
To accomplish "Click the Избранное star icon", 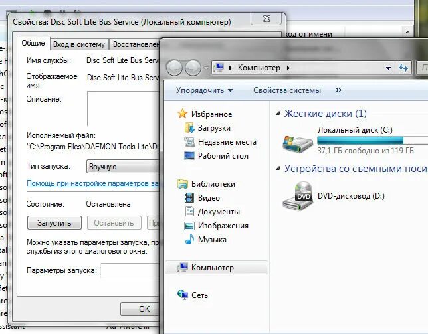I will pyautogui.click(x=182, y=114).
